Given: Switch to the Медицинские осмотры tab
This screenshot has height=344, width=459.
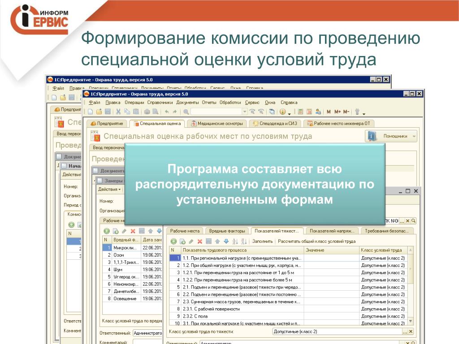Looking at the screenshot, I should (x=217, y=124).
